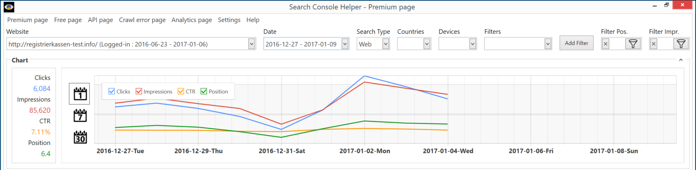Open the Free page menu
Screen dimensions: 696x170
(x=68, y=20)
